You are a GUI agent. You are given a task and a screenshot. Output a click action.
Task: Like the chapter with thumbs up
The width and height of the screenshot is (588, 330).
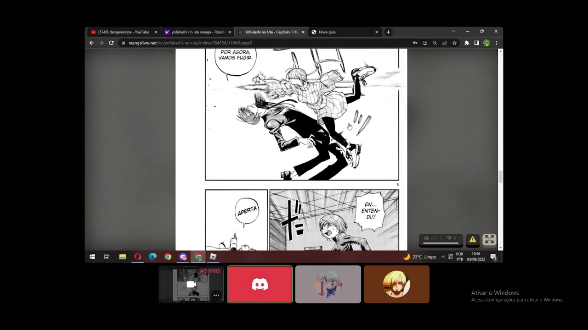click(x=430, y=238)
